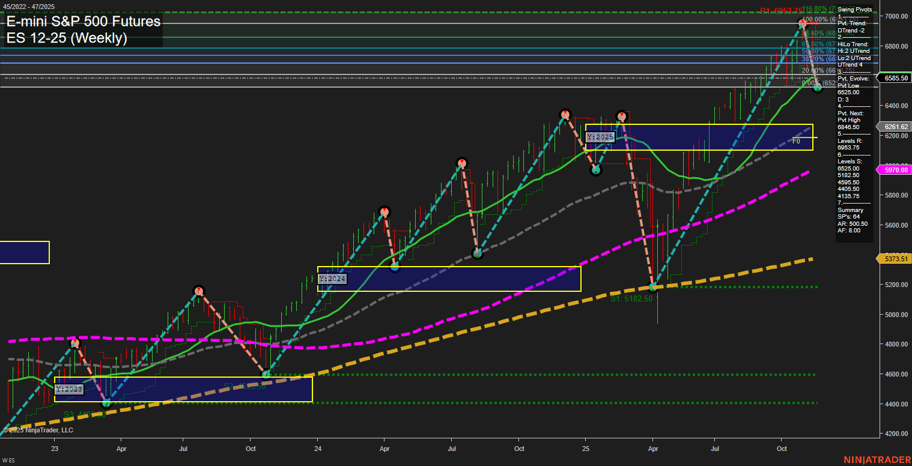Select the March 2023 swing low pivot marker
The image size is (912, 466).
pyautogui.click(x=106, y=403)
